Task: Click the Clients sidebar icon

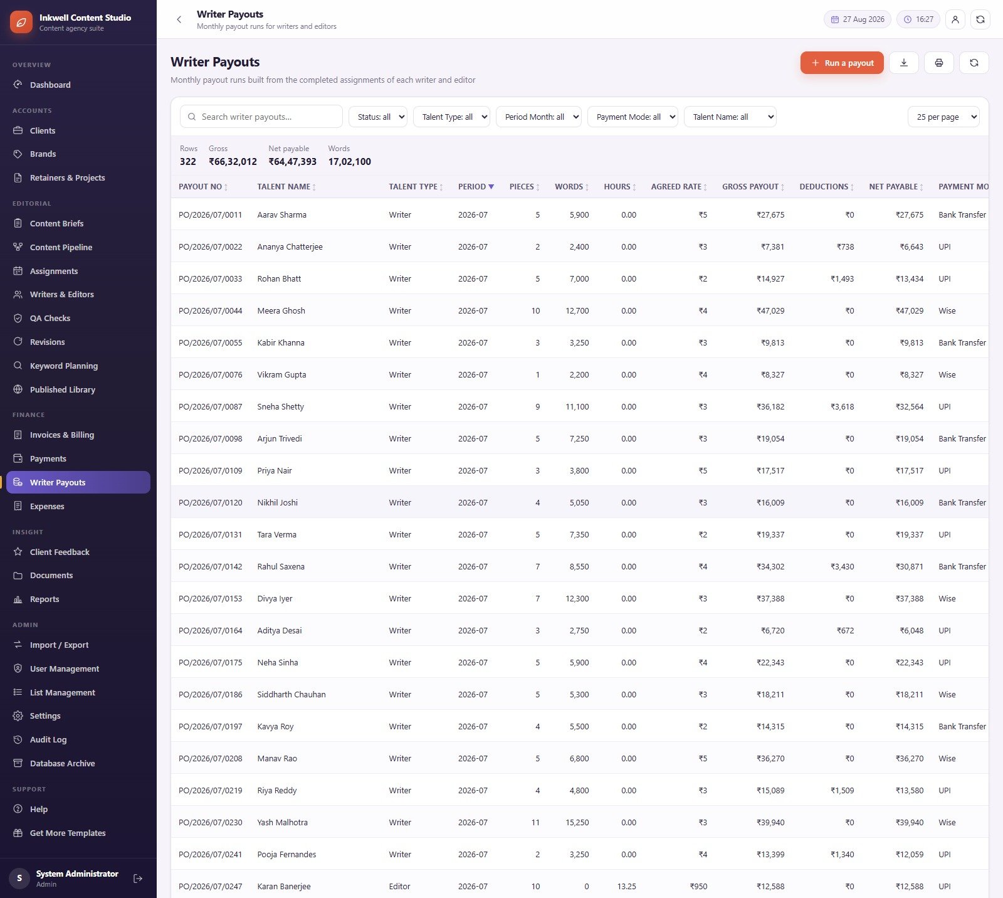Action: 18,130
